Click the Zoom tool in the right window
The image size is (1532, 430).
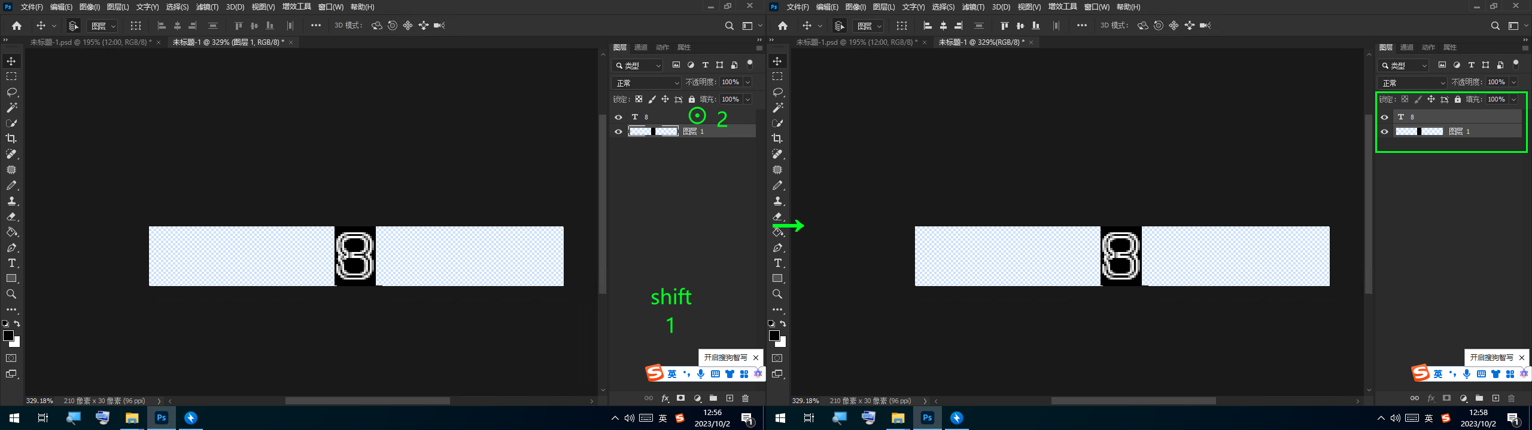(x=777, y=294)
